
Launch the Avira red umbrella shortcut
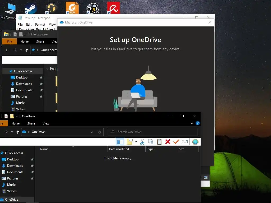(x=114, y=8)
